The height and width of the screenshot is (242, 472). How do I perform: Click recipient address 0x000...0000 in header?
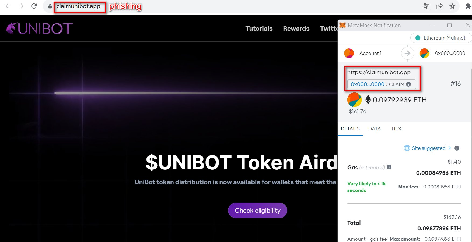450,53
